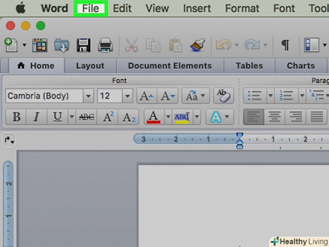Open the numbering style dropdown arrow

coord(302,96)
